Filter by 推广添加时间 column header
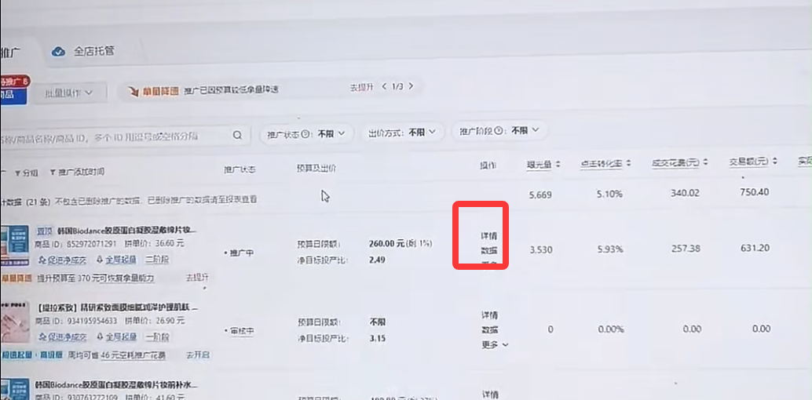Screen dimensions: 812x400 pos(77,172)
